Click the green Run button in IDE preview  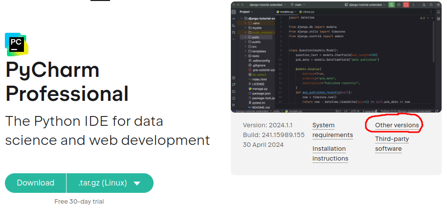point(391,5)
